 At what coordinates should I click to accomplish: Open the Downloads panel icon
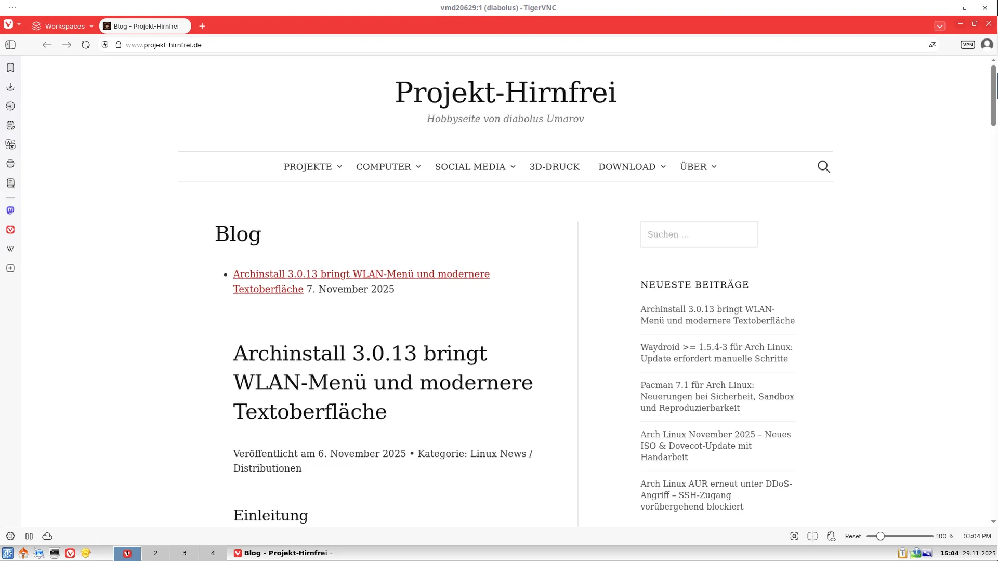click(10, 87)
